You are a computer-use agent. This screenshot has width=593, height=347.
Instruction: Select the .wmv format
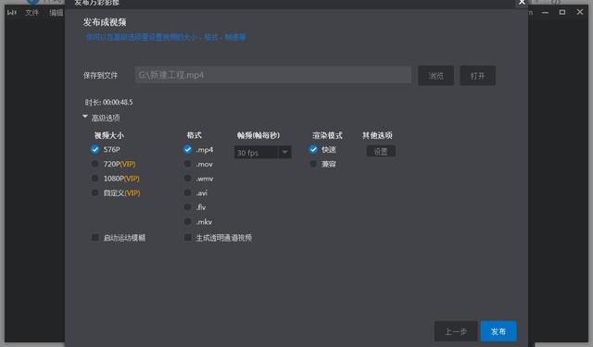point(187,179)
